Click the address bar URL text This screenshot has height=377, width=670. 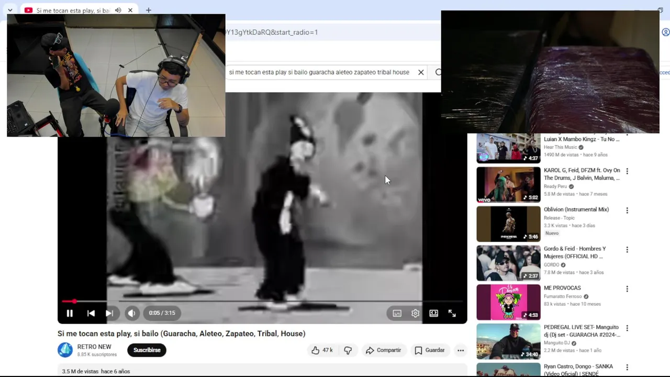[271, 32]
